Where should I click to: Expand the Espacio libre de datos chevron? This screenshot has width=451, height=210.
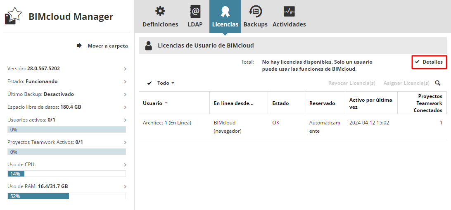pyautogui.click(x=125, y=107)
